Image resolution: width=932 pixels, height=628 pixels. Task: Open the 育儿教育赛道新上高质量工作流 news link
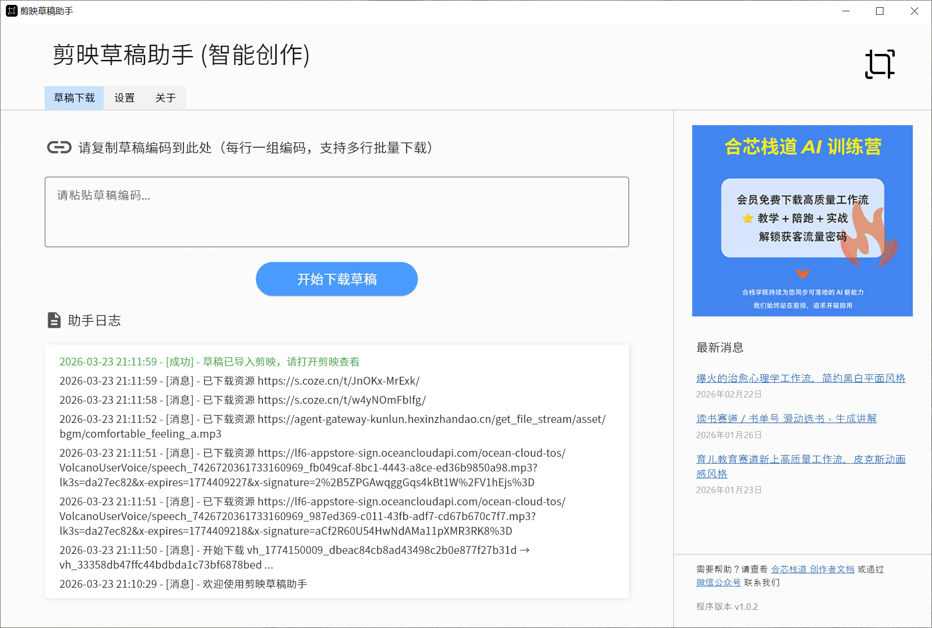point(801,466)
